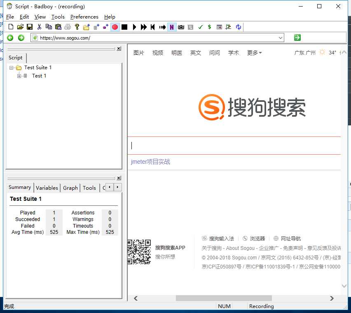Open the 学术 link
The width and height of the screenshot is (351, 313).
click(x=234, y=53)
